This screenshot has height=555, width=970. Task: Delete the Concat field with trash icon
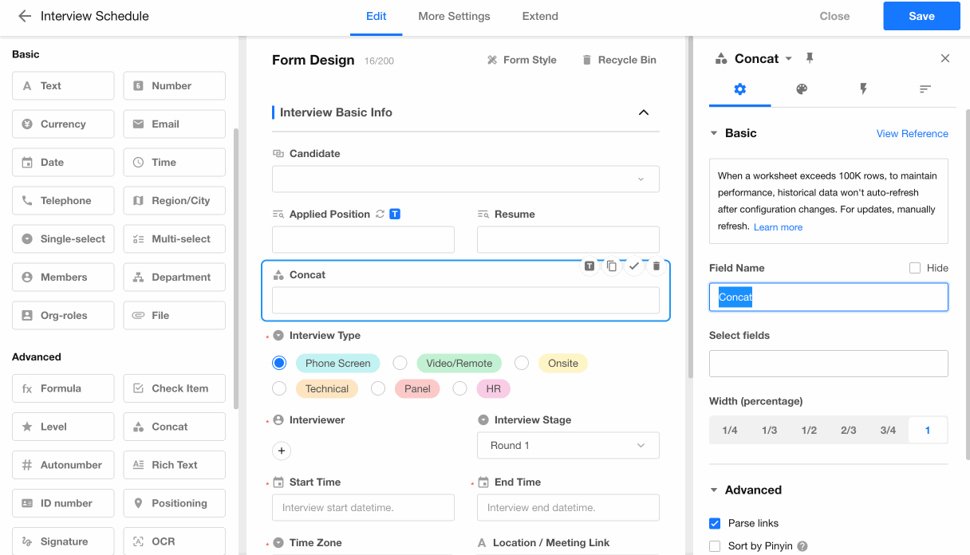point(657,266)
